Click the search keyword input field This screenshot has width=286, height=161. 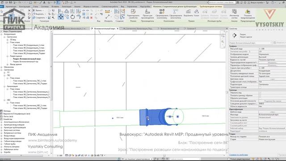(x=222, y=3)
